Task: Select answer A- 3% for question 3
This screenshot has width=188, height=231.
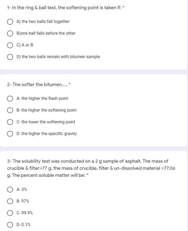Action: (x=10, y=190)
